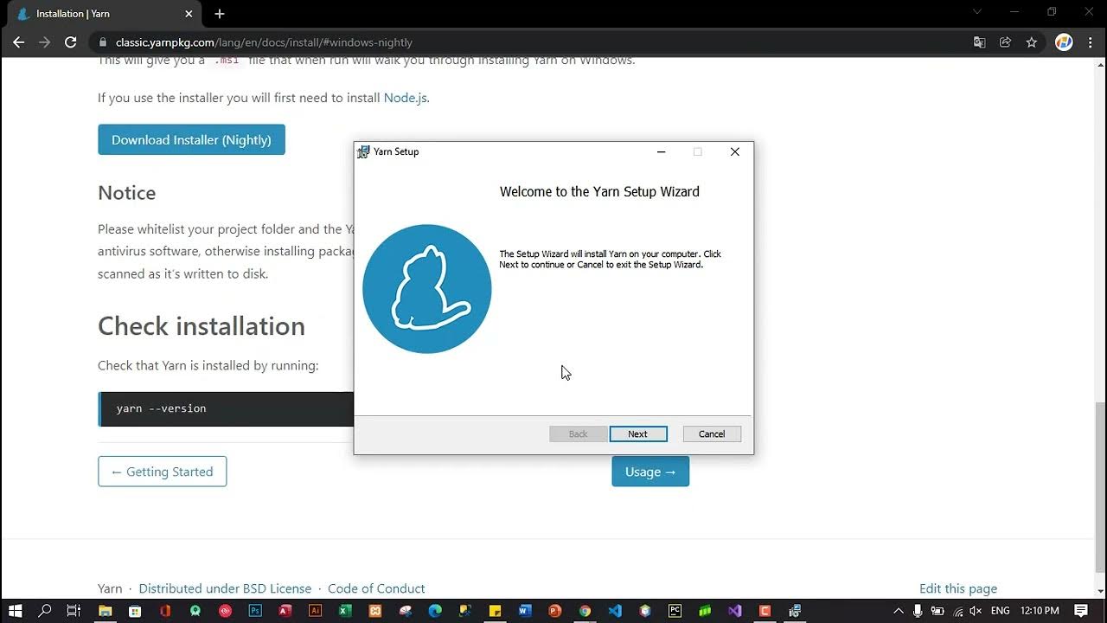Viewport: 1107px width, 623px height.
Task: Open Sticky Notes from the taskbar
Action: pyautogui.click(x=495, y=611)
